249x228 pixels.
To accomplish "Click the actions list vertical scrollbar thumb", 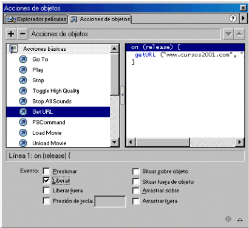I will (x=114, y=74).
